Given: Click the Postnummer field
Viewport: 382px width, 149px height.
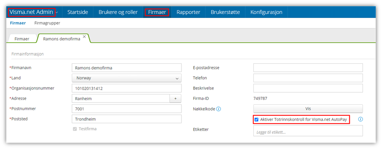Looking at the screenshot, I should click(127, 109).
